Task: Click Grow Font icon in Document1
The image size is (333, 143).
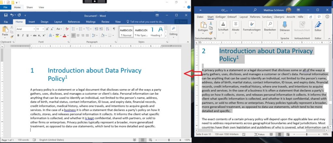Action: point(47,29)
